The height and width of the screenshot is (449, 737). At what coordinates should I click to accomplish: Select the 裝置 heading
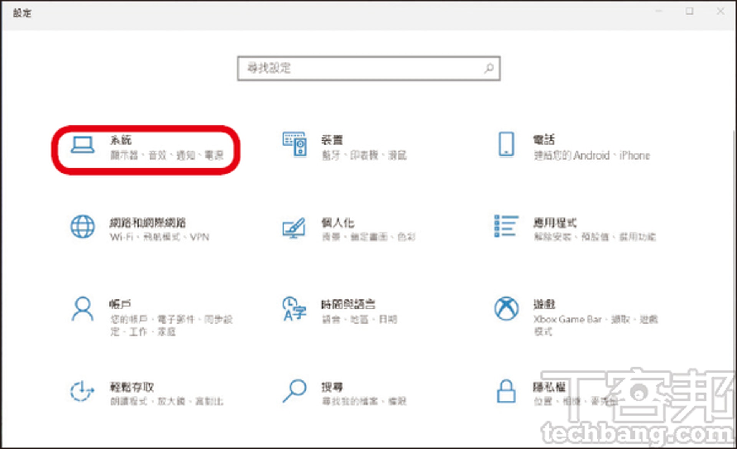pos(332,140)
